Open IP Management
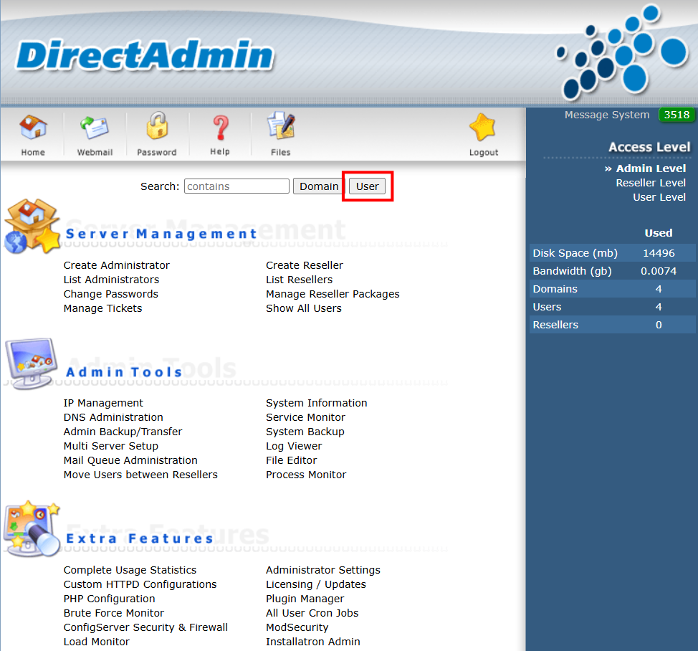698x651 pixels. [x=103, y=403]
